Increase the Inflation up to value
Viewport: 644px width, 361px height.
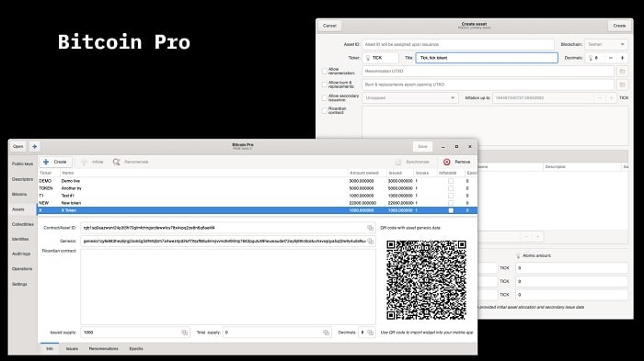point(611,98)
